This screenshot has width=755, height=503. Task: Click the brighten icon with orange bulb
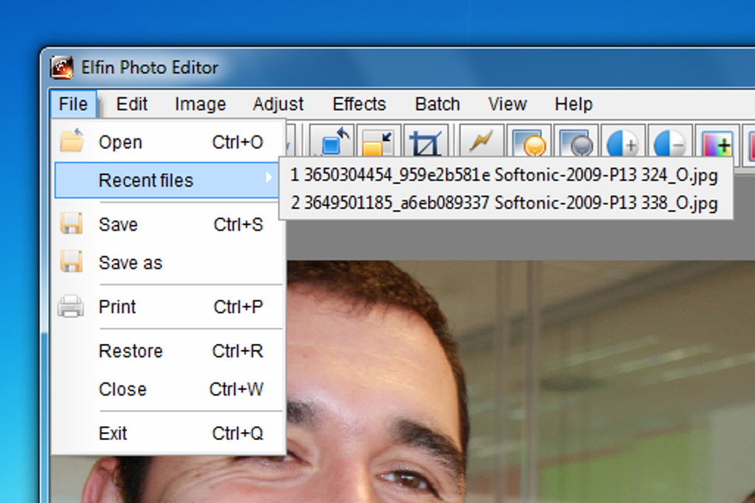coord(528,141)
